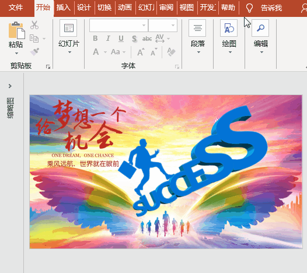Click the Change Case Aa icon
Image resolution: width=307 pixels, height=273 pixels.
click(x=116, y=52)
